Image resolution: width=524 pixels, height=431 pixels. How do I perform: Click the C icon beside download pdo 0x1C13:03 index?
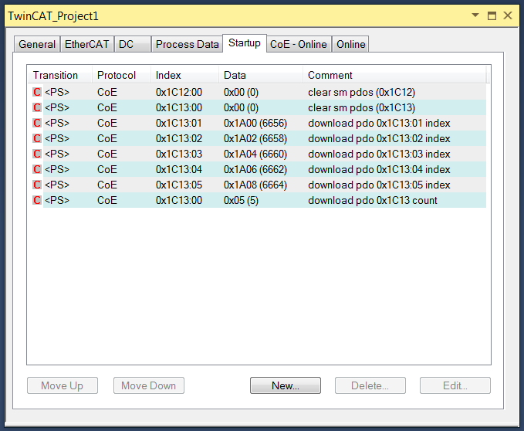coord(37,154)
